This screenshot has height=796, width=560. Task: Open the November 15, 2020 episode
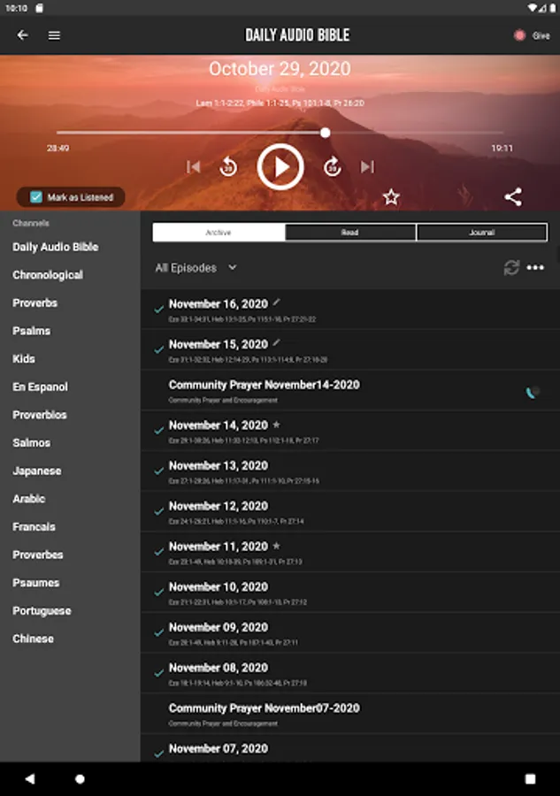coord(350,350)
